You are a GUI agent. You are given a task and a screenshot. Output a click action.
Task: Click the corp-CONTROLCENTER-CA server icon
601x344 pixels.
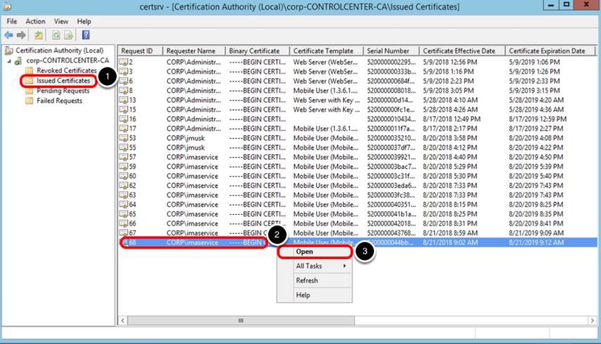pyautogui.click(x=18, y=61)
